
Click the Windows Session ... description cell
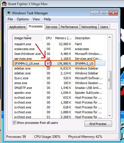pyautogui.click(x=88, y=83)
